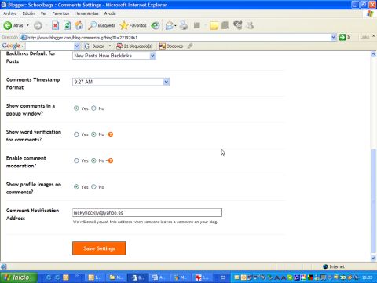Click the page scrollbar up arrow
Image resolution: width=377 pixels, height=283 pixels.
click(x=373, y=54)
